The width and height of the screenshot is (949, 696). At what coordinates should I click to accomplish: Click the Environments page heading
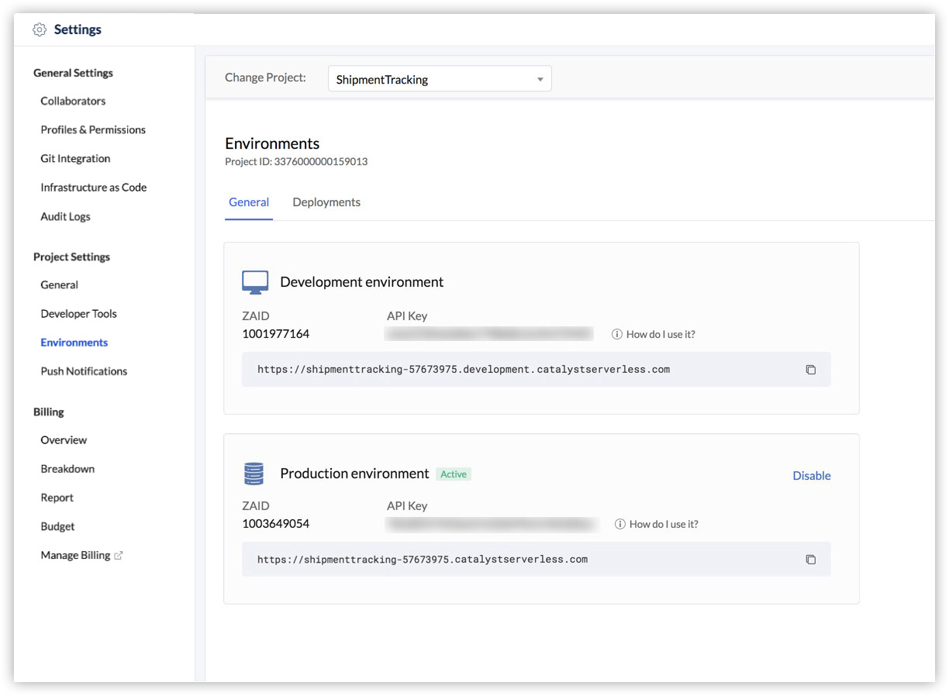click(272, 143)
